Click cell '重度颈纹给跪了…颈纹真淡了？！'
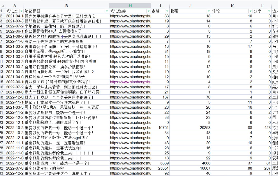Screen dimensions: 278x176 (66, 122)
